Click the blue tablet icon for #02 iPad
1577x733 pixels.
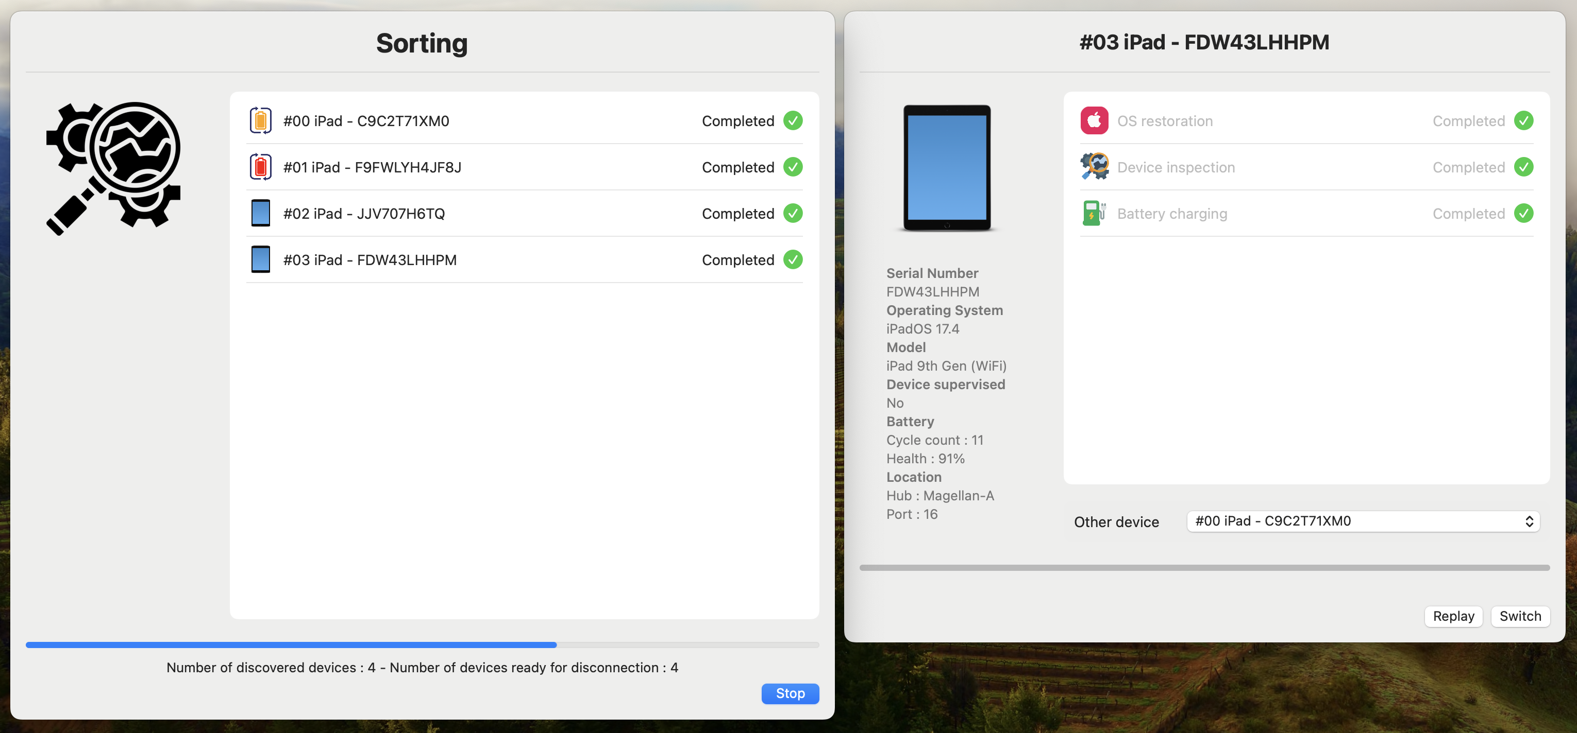pos(260,213)
